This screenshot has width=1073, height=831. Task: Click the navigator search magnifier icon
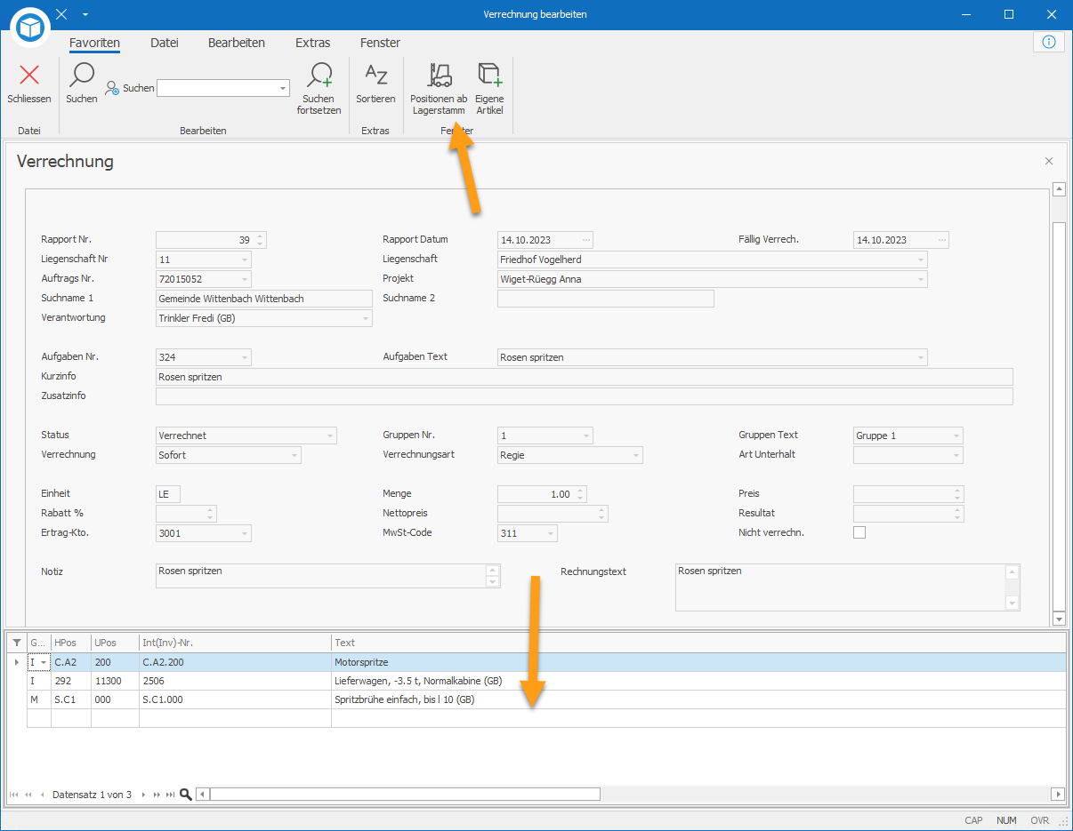tap(186, 795)
